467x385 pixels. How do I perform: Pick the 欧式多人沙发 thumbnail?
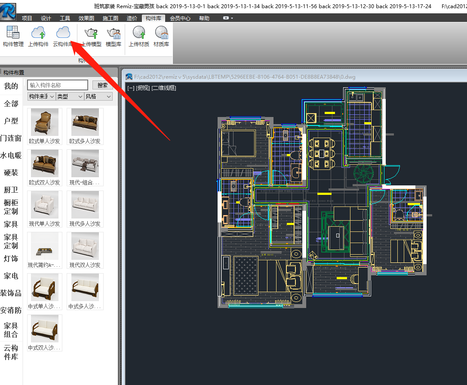(x=85, y=126)
